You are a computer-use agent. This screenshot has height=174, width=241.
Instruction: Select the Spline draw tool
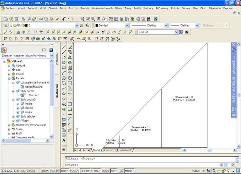64,89
